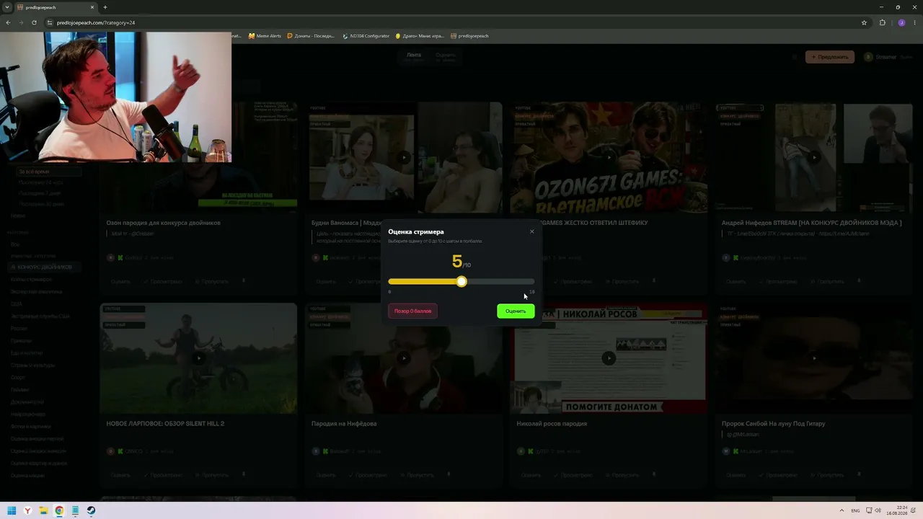
Task: Click the yellow rating slider handle
Action: coord(461,281)
